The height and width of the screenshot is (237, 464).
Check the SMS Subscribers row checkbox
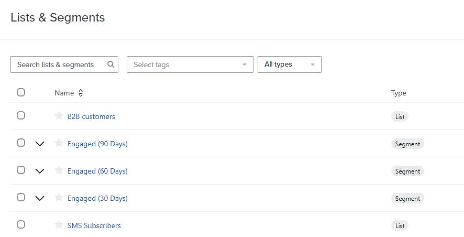coord(21,224)
